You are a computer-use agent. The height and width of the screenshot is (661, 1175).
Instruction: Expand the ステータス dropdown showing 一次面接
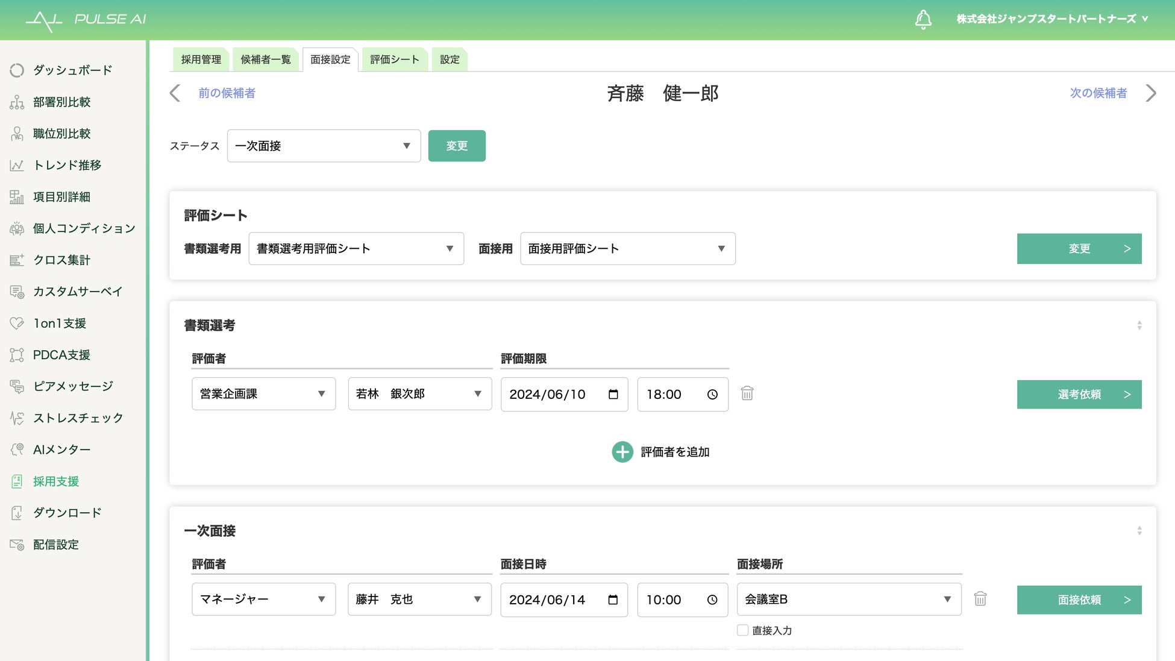(x=324, y=146)
